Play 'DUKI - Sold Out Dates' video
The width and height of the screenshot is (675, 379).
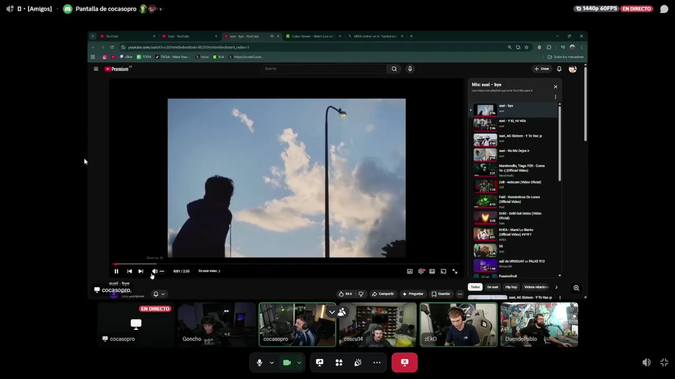tap(514, 217)
